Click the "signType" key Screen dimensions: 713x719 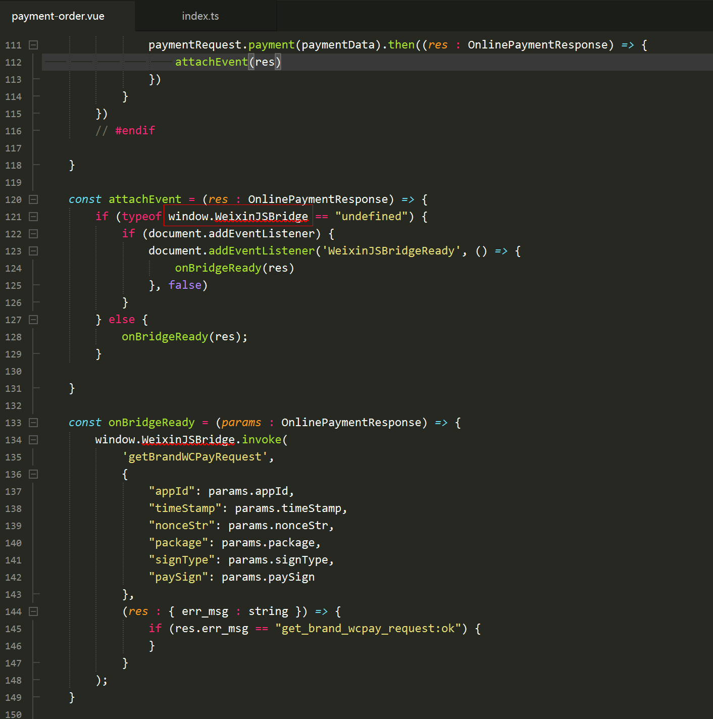[182, 560]
